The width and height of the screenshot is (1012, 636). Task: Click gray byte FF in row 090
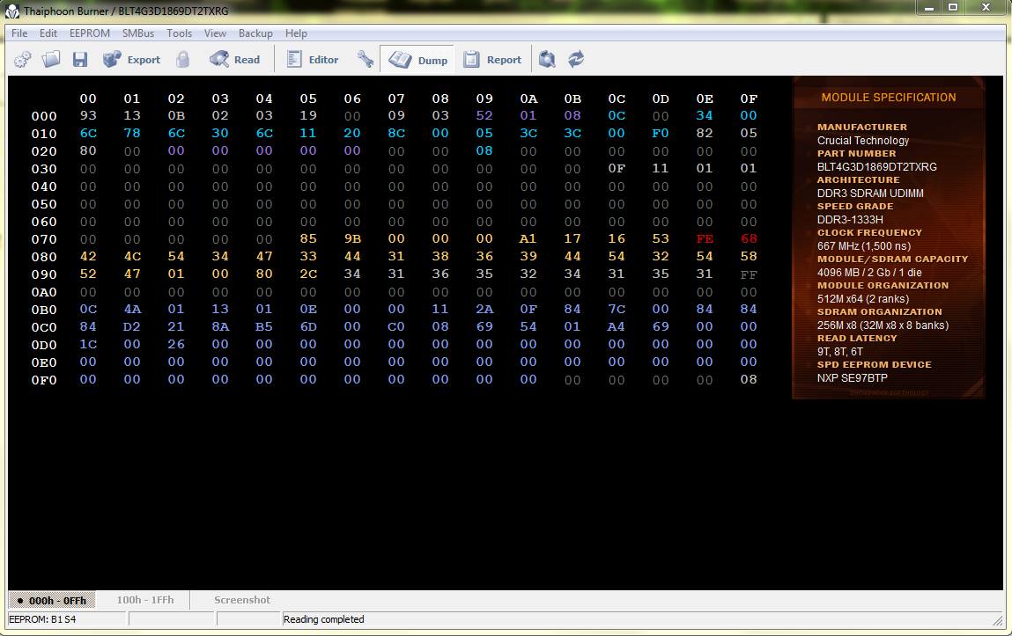tap(748, 274)
